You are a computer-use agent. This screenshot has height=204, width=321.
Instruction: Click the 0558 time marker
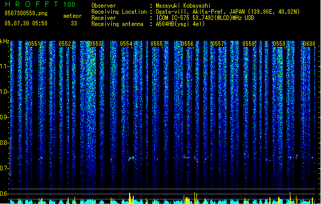point(249,44)
